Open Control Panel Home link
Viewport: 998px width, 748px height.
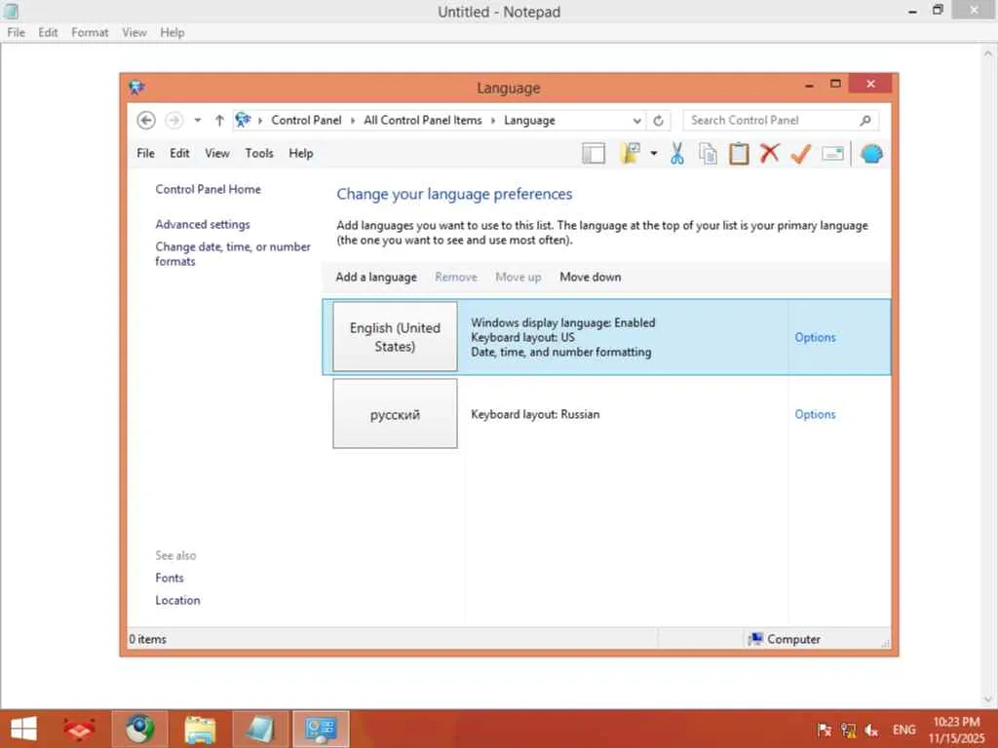pos(209,189)
